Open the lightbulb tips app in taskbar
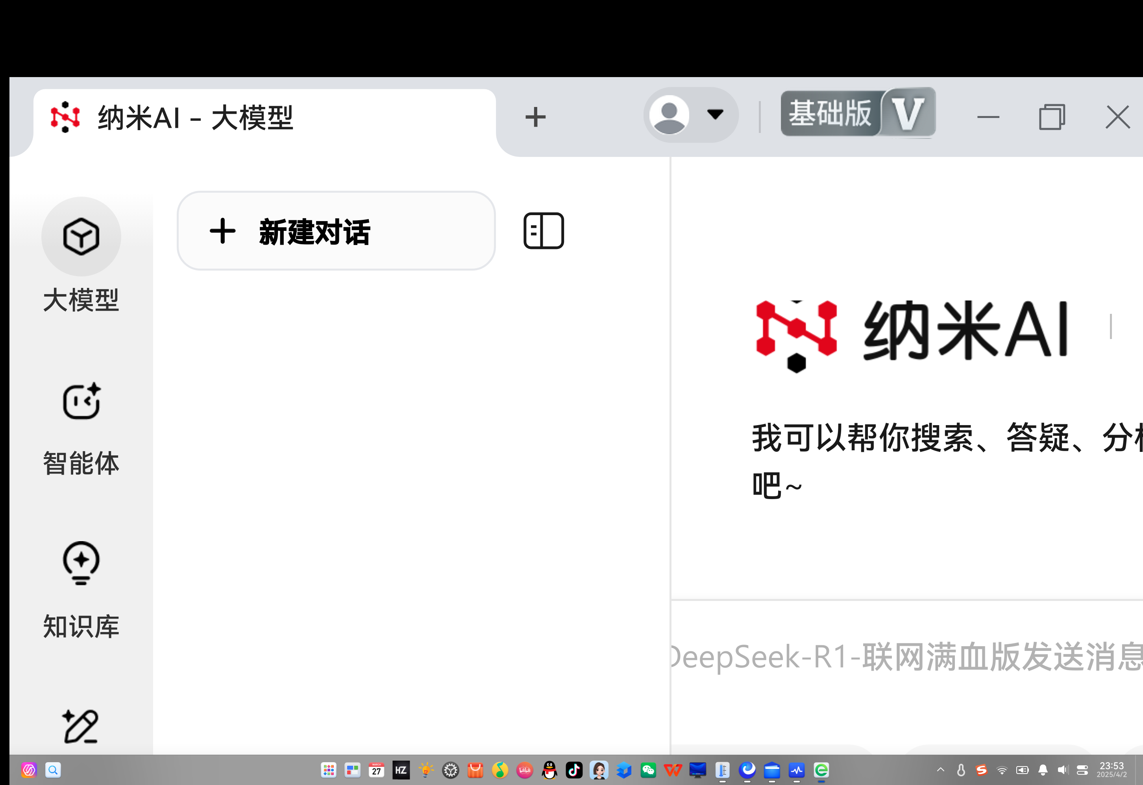This screenshot has height=785, width=1143. tap(426, 770)
